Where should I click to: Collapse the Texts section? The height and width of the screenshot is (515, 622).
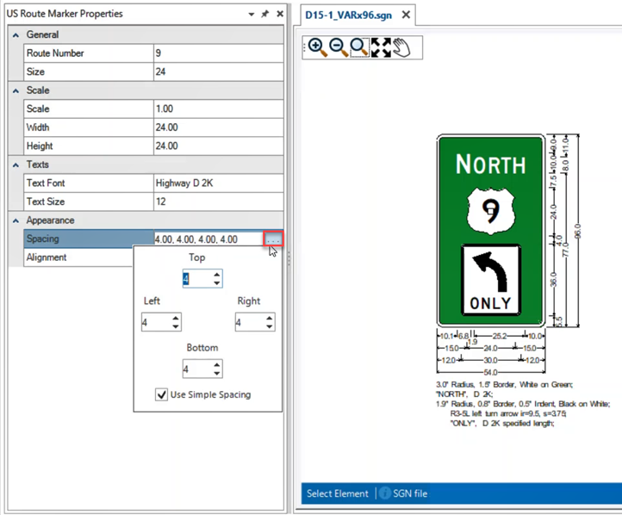coord(15,164)
